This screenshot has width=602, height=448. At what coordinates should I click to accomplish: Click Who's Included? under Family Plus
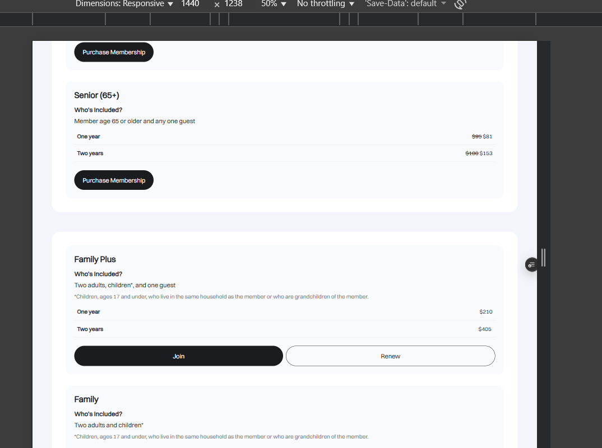point(98,274)
